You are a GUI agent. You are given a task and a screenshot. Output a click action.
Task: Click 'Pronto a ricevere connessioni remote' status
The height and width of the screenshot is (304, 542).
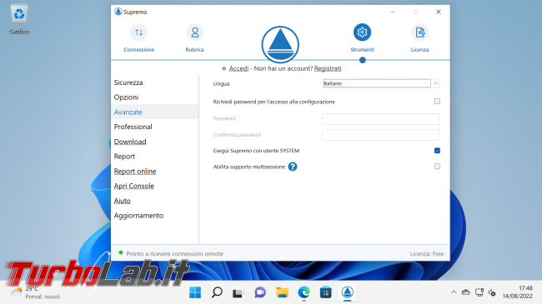(x=174, y=253)
